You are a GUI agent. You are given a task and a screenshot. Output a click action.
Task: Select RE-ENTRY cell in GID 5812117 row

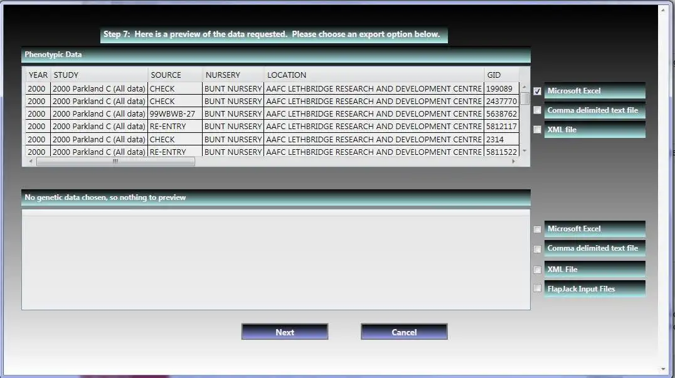(175, 127)
